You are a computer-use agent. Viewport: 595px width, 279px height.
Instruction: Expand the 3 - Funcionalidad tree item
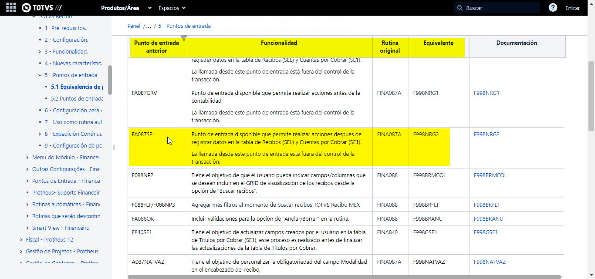(x=40, y=51)
